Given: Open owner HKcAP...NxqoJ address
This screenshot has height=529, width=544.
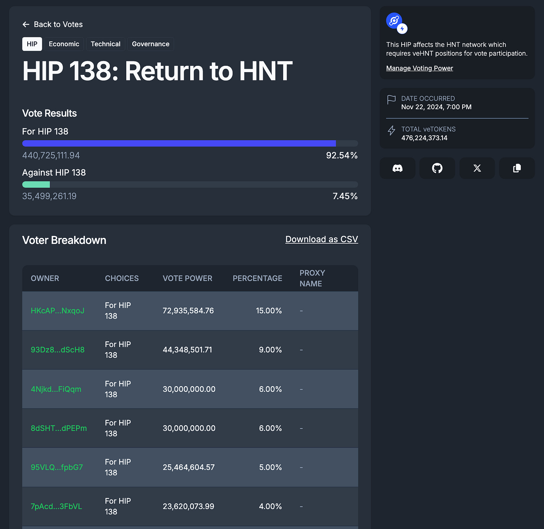Looking at the screenshot, I should pyautogui.click(x=58, y=311).
